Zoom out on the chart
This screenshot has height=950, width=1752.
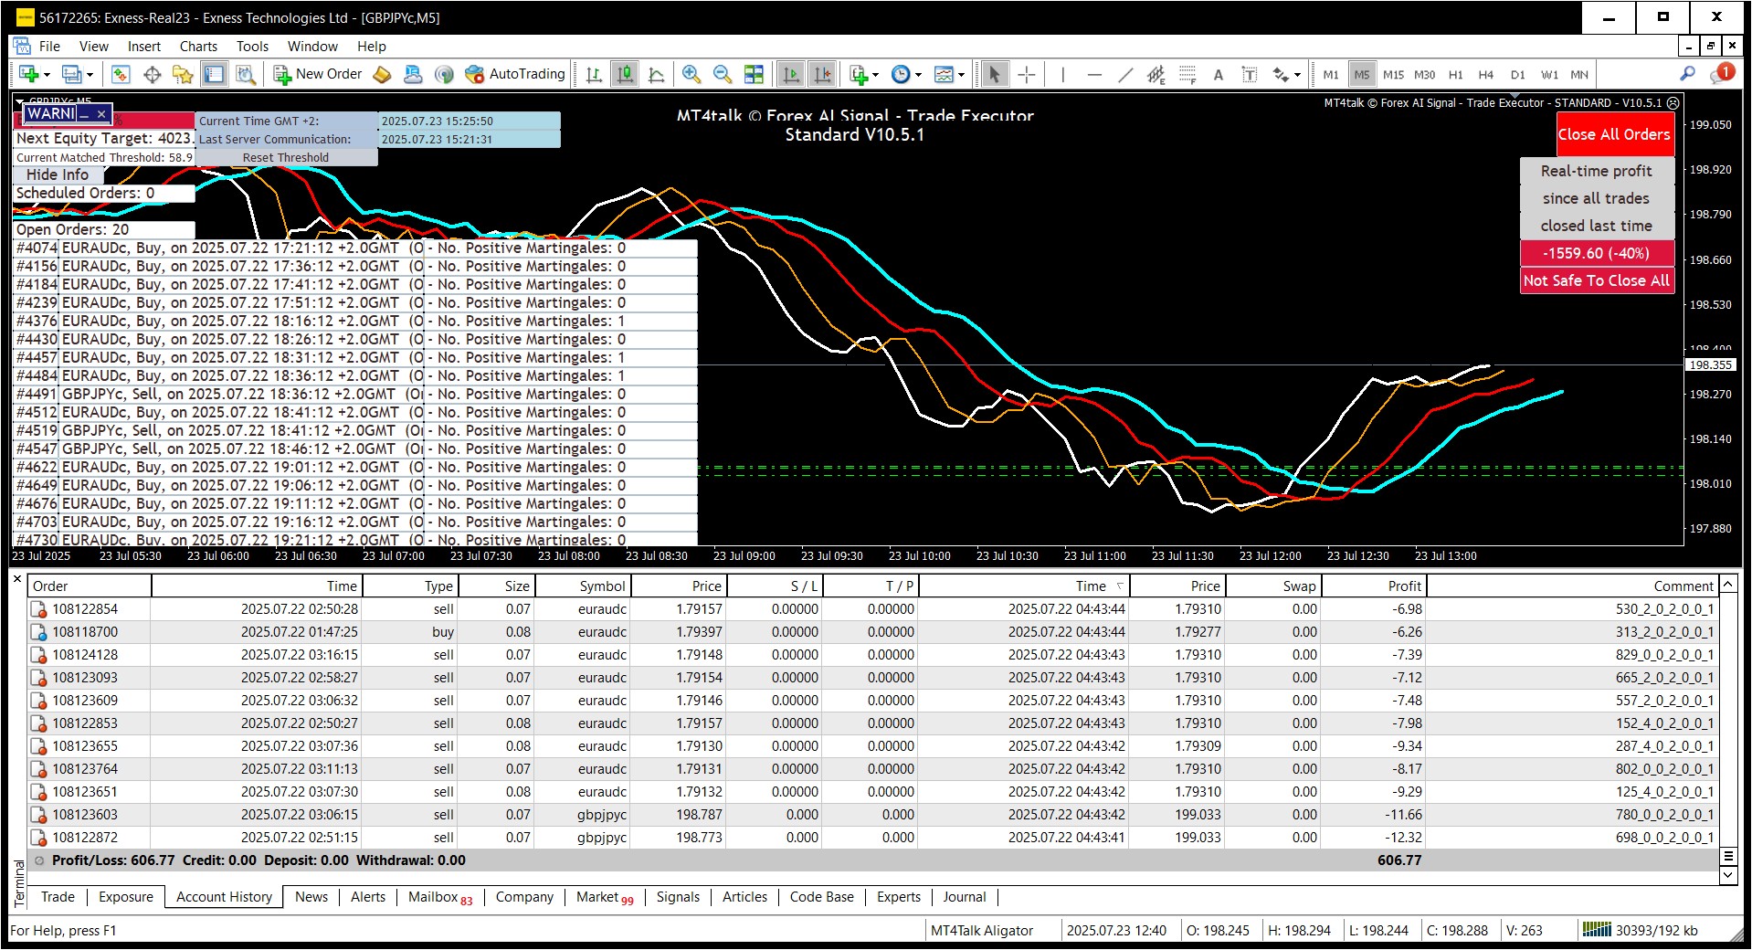[723, 75]
